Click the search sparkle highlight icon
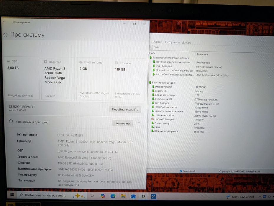 coord(78,196)
